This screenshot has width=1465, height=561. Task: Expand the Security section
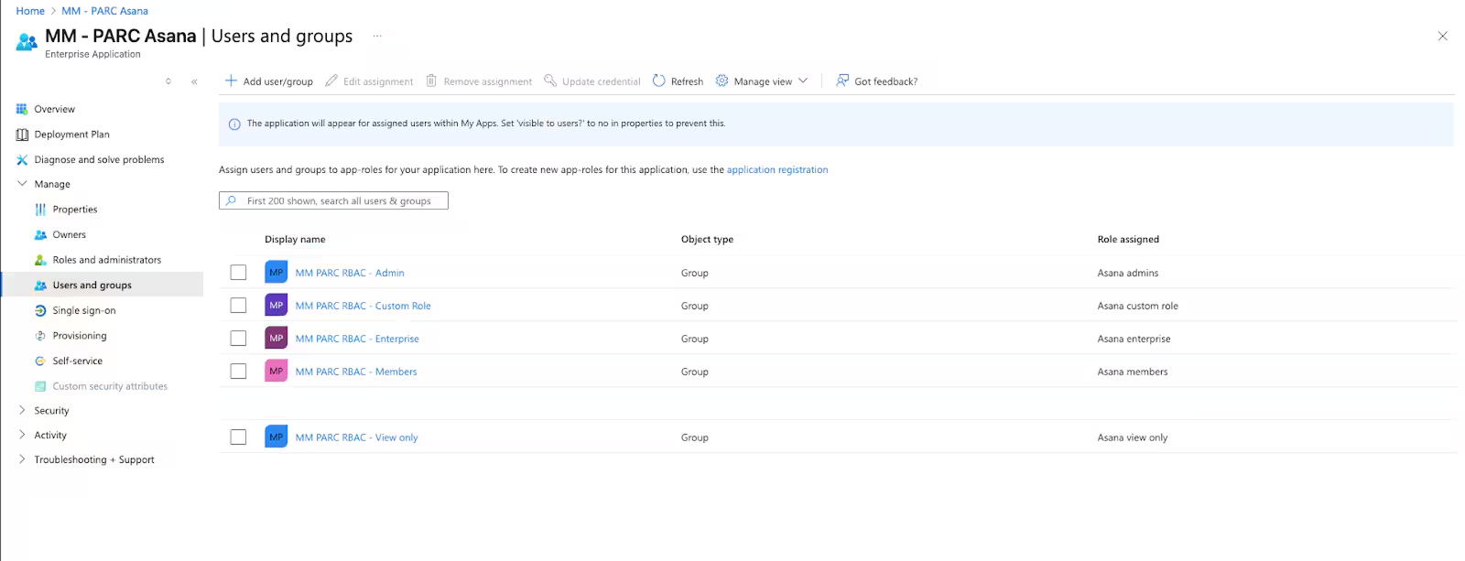click(x=22, y=410)
